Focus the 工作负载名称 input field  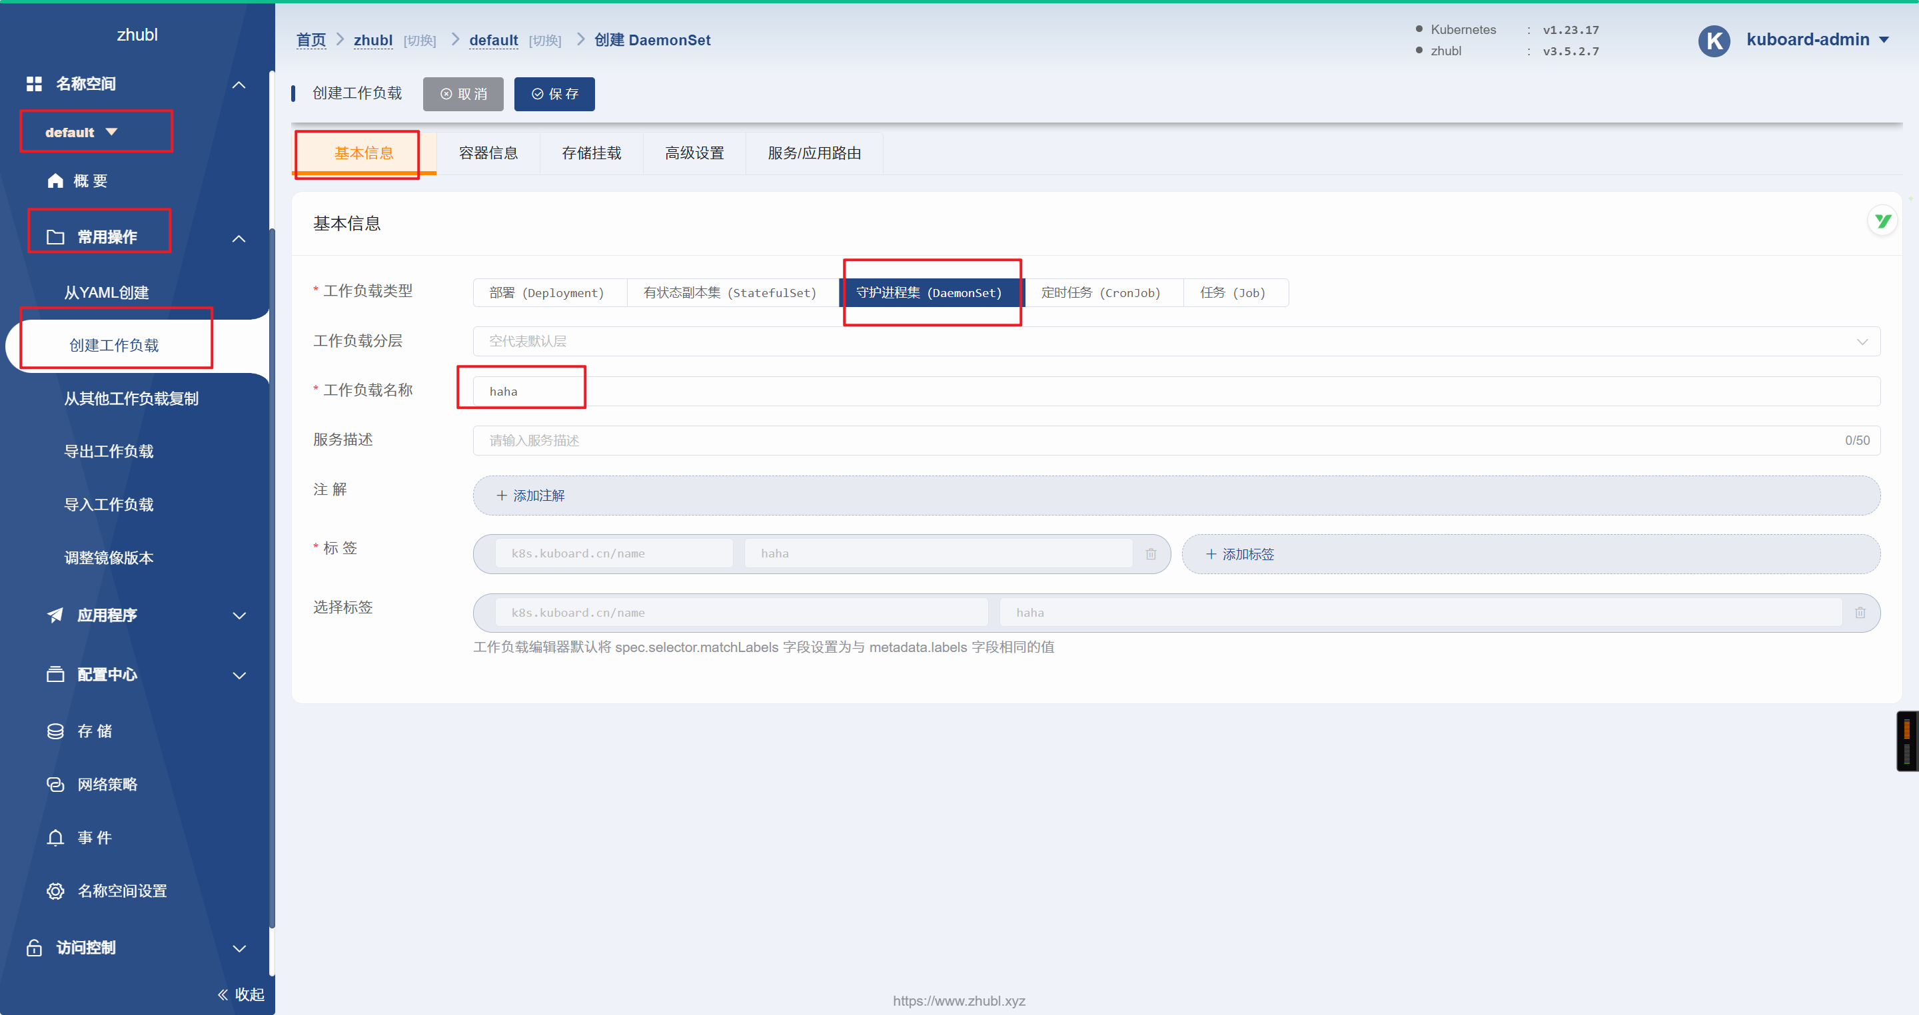point(1176,391)
